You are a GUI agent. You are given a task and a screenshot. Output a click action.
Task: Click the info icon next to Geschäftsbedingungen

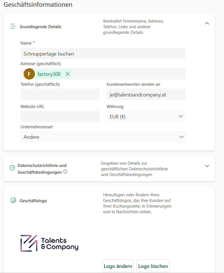65,171
